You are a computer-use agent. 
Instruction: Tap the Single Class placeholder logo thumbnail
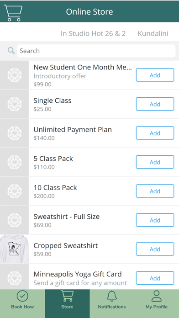pos(15,104)
